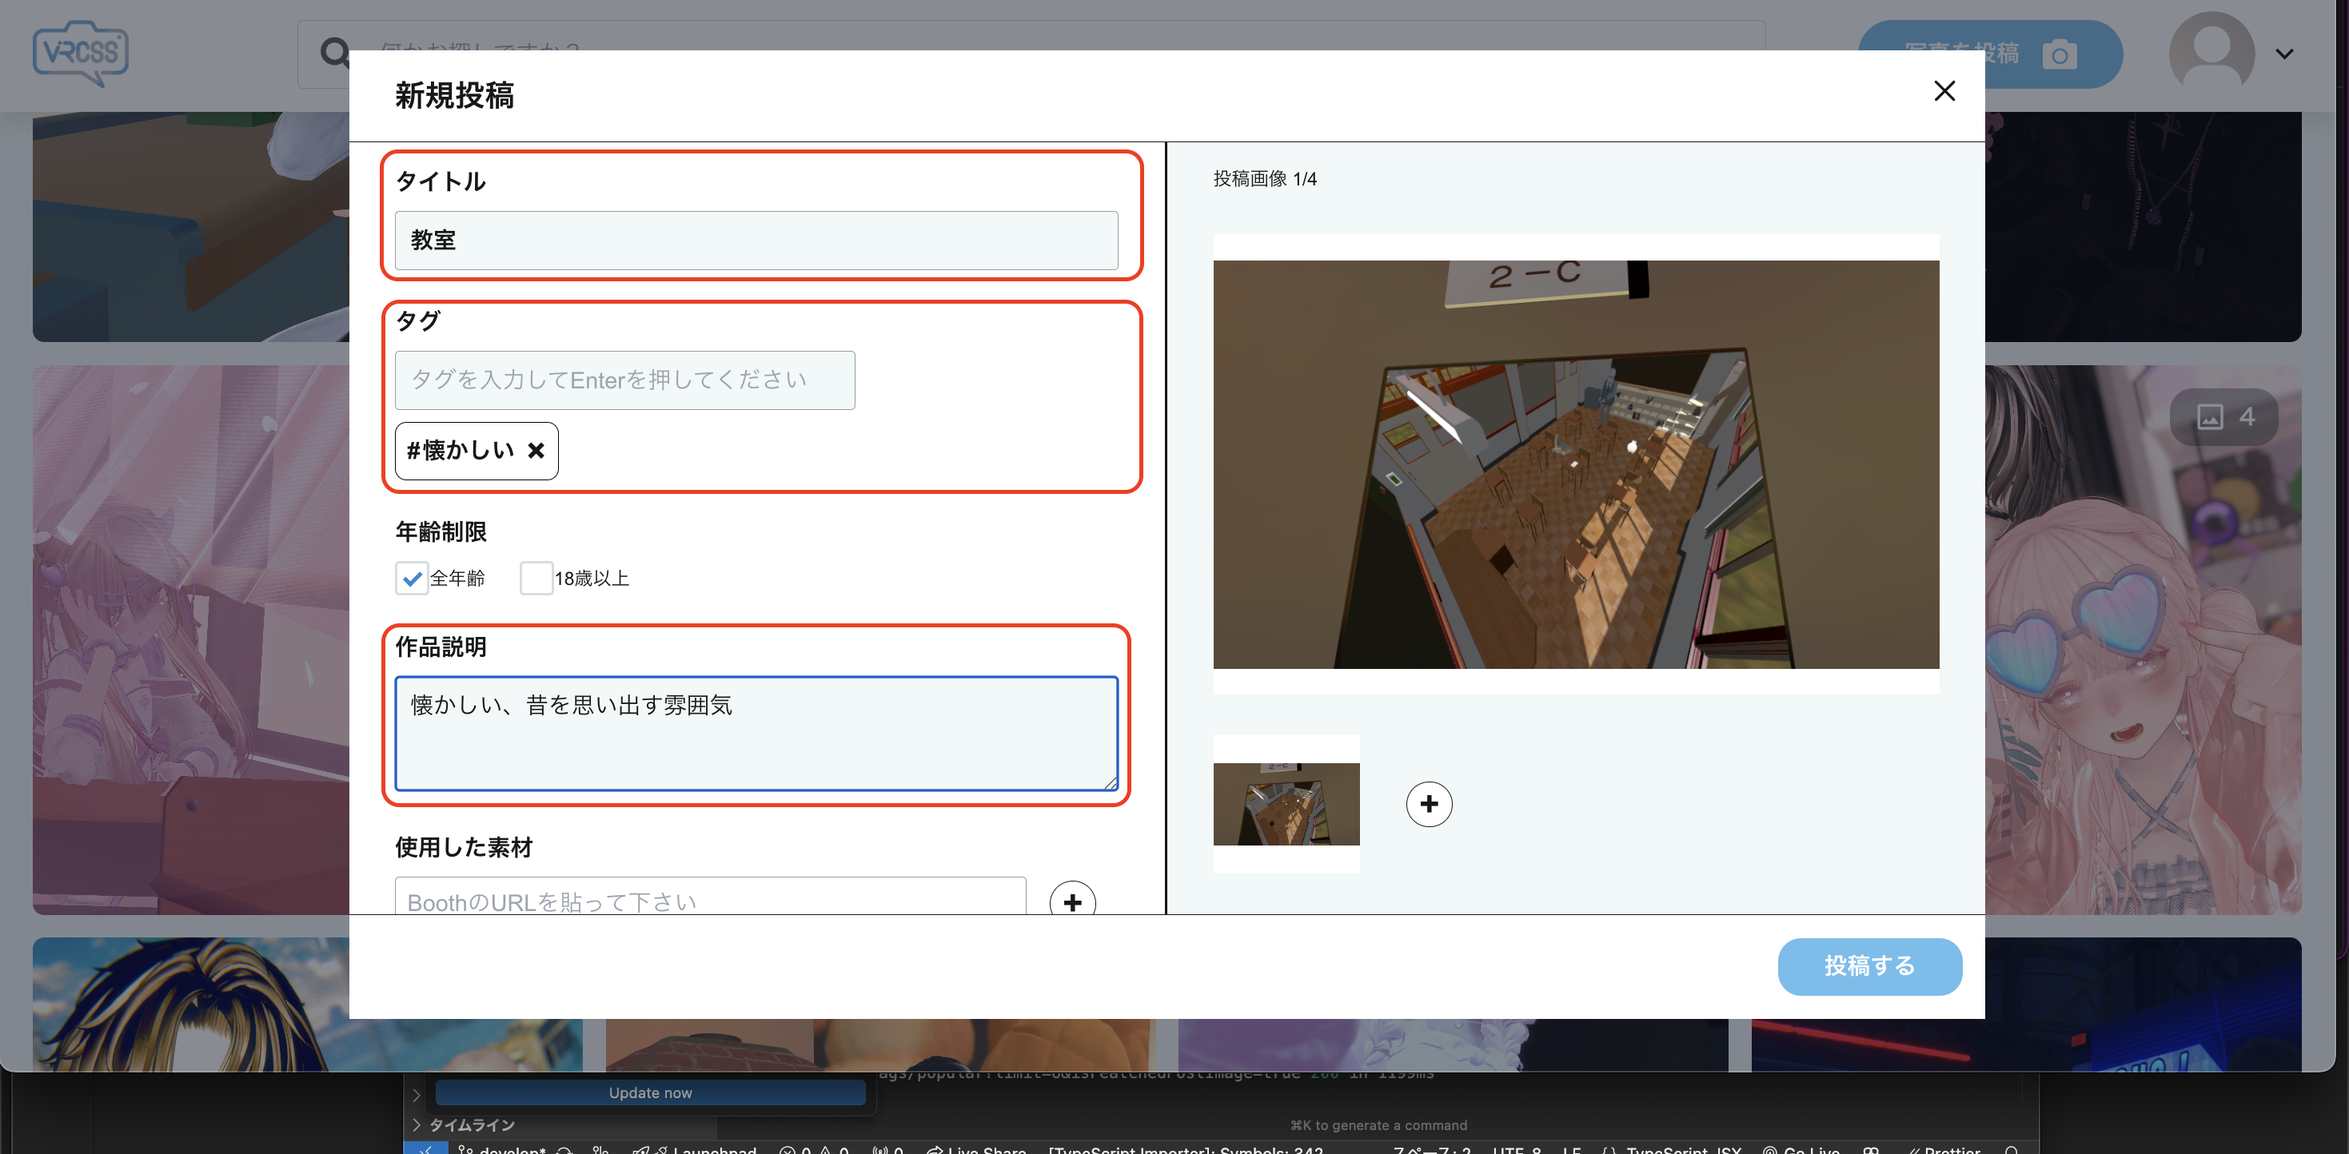Click the 写真を投稿 button in the header
This screenshot has height=1154, width=2349.
[x=1990, y=54]
